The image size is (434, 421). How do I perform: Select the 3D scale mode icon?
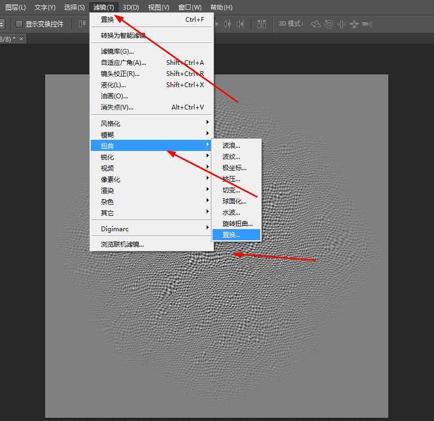pos(367,23)
